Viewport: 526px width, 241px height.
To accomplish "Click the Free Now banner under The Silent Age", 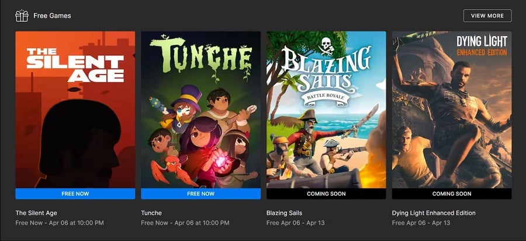I will coord(75,194).
